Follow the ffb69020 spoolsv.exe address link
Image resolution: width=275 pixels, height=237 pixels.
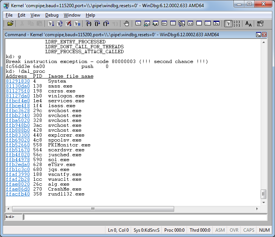tap(18, 140)
